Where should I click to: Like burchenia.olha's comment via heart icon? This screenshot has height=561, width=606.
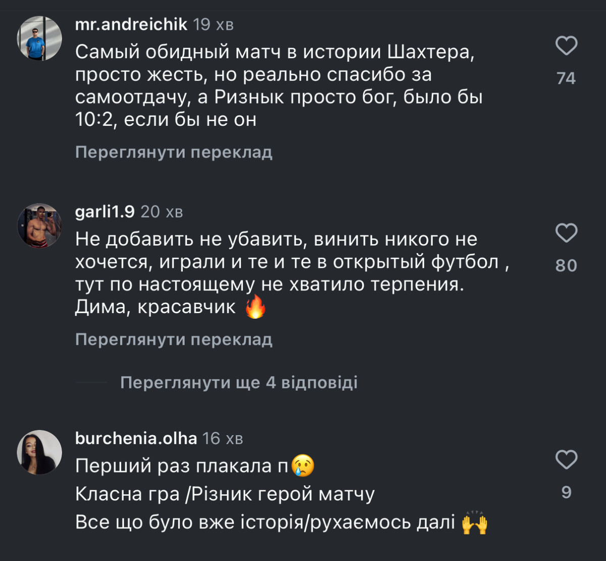[566, 460]
